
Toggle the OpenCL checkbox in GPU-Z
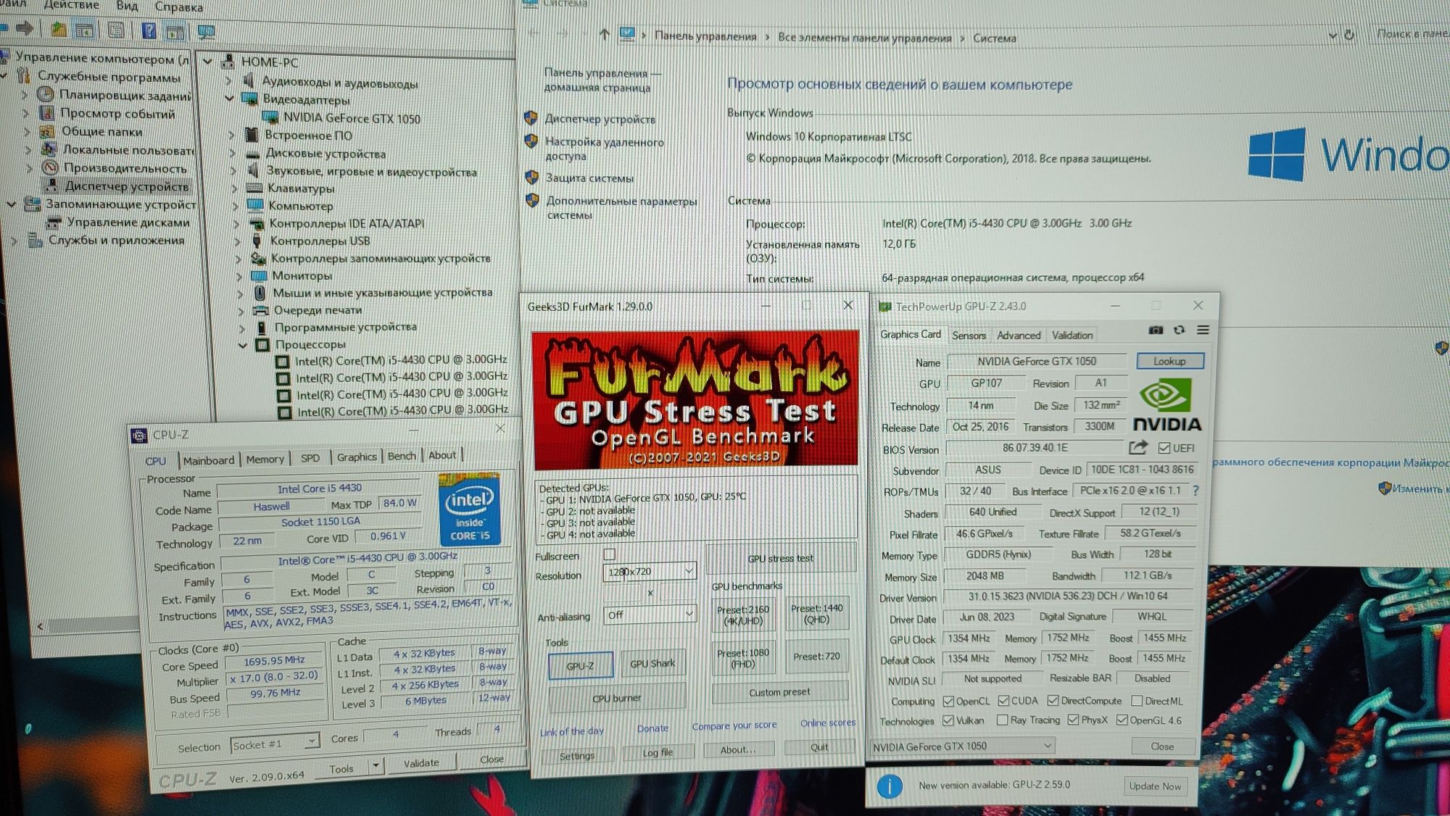[x=948, y=701]
